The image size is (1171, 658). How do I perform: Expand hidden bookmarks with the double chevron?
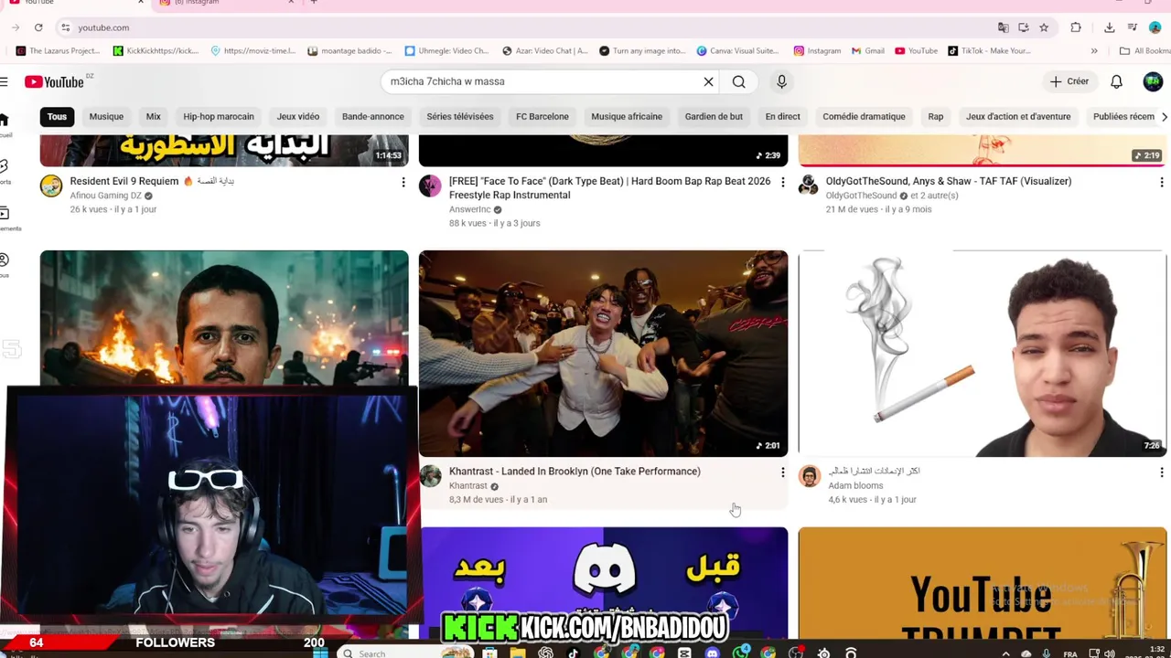[x=1094, y=51]
